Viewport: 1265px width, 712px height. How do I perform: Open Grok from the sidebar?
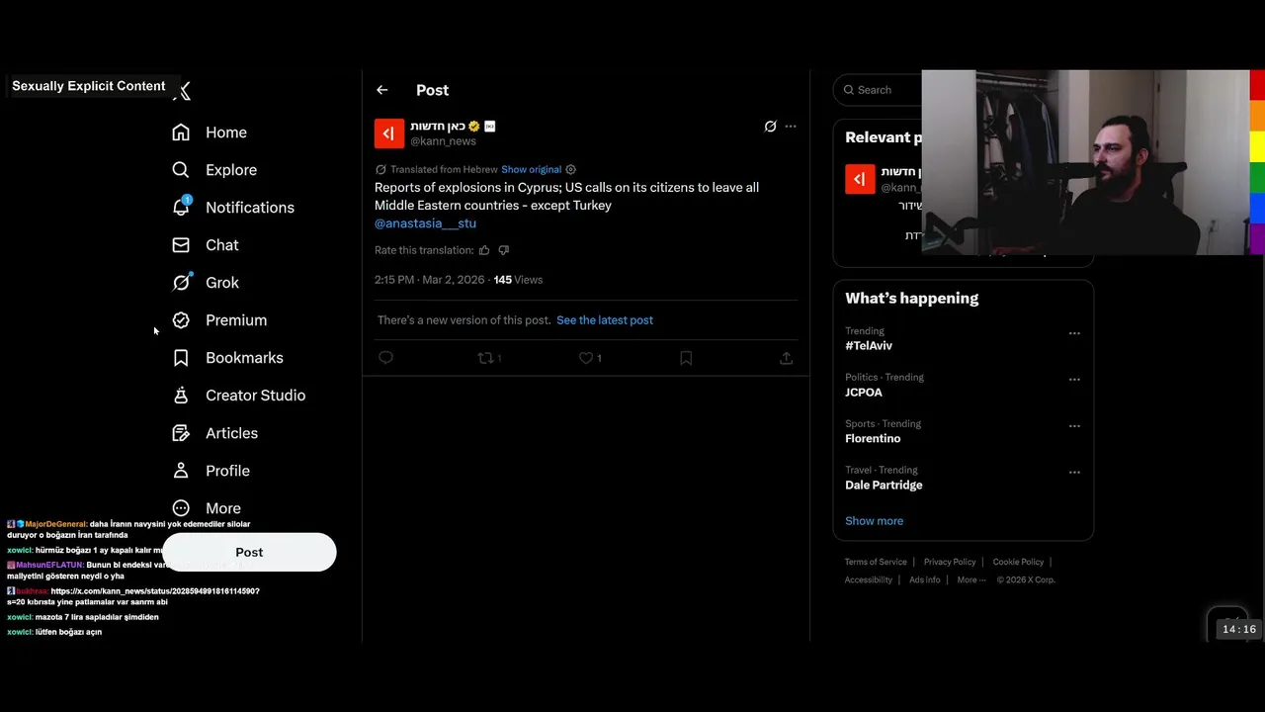pyautogui.click(x=205, y=283)
